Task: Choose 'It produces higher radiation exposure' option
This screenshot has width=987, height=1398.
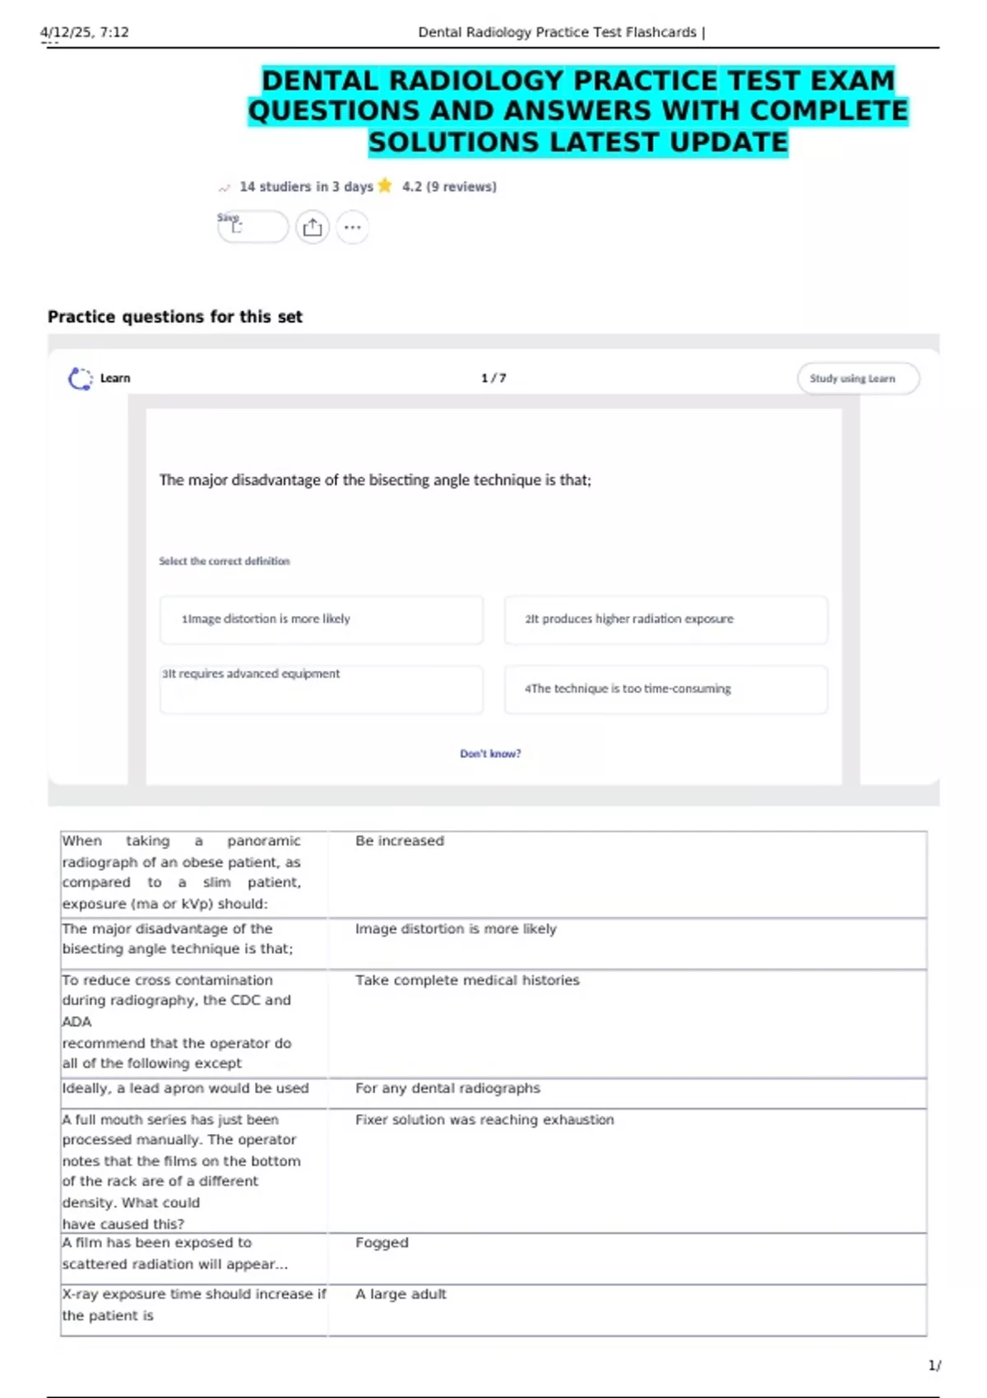Action: [665, 619]
